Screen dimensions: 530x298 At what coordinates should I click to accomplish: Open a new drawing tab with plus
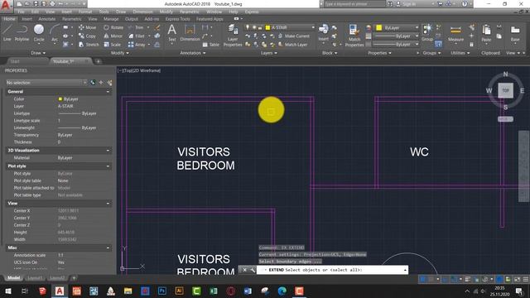pos(98,61)
